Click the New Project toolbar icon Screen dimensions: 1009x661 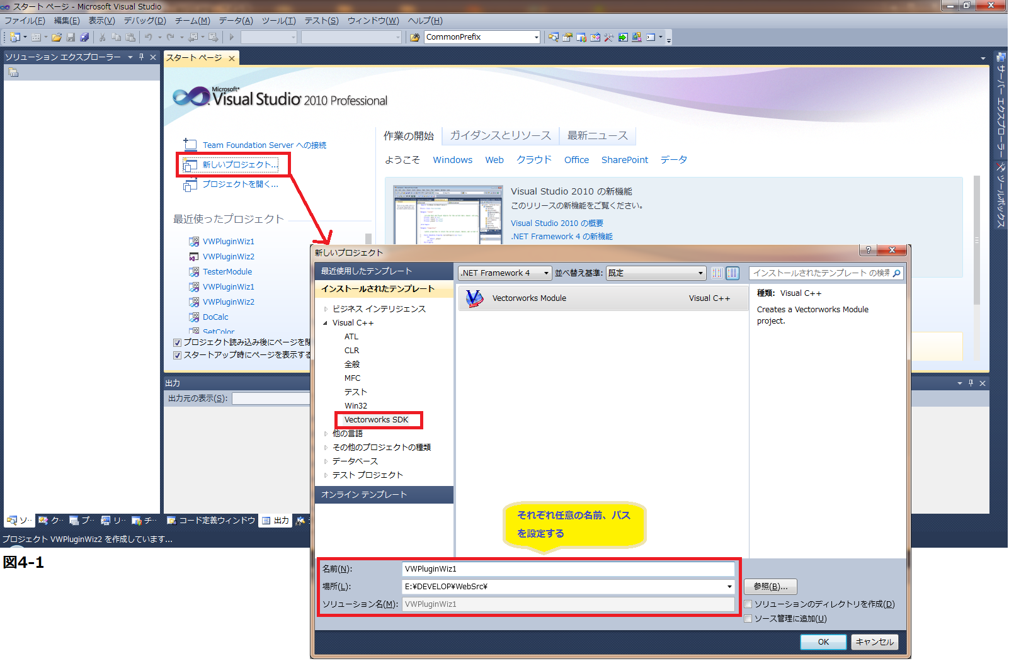(x=15, y=37)
